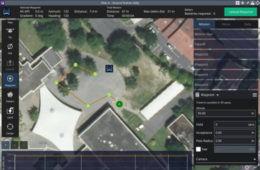Click the vehicle marker on the map
This screenshot has width=260, height=170.
pos(109,69)
